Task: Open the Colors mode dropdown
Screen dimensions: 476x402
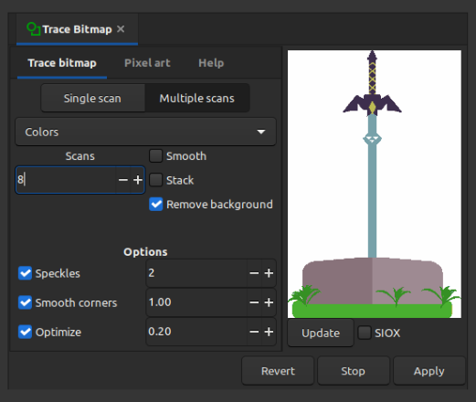Action: [x=145, y=132]
